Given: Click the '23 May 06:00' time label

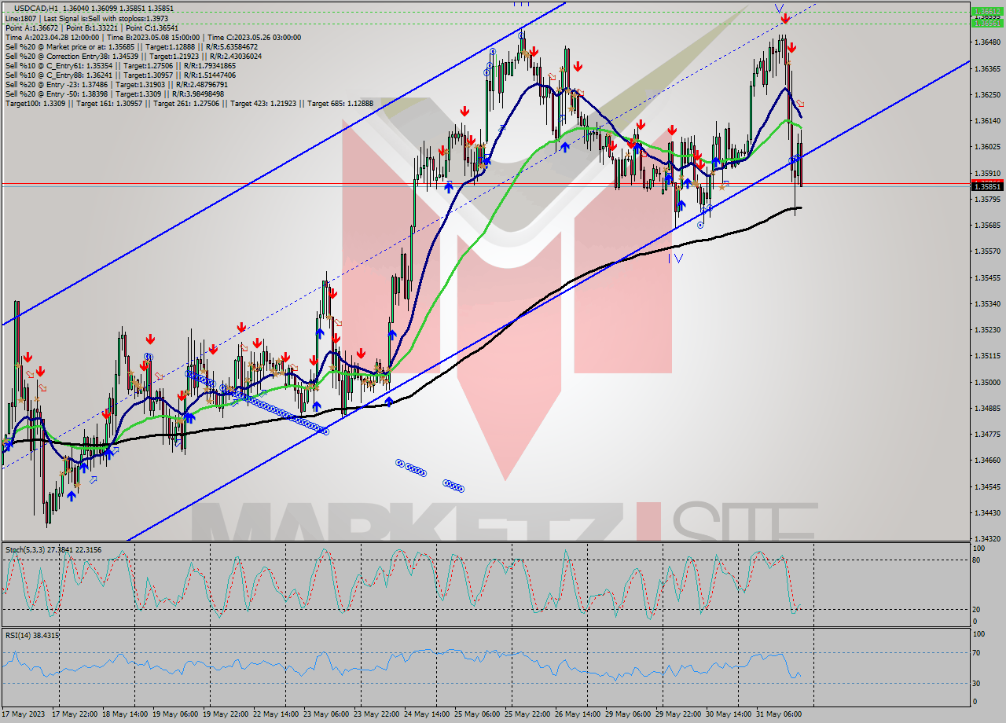Looking at the screenshot, I should tap(326, 714).
